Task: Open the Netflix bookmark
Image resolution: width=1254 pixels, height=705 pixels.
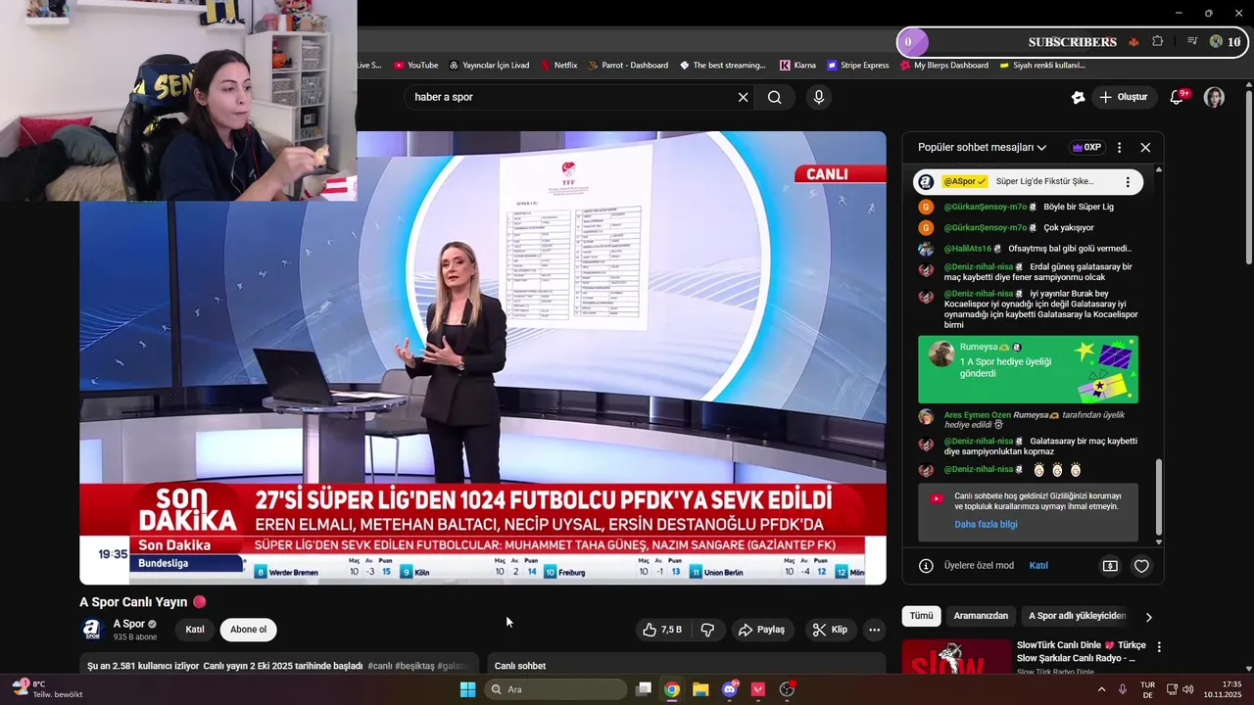Action: coord(558,66)
